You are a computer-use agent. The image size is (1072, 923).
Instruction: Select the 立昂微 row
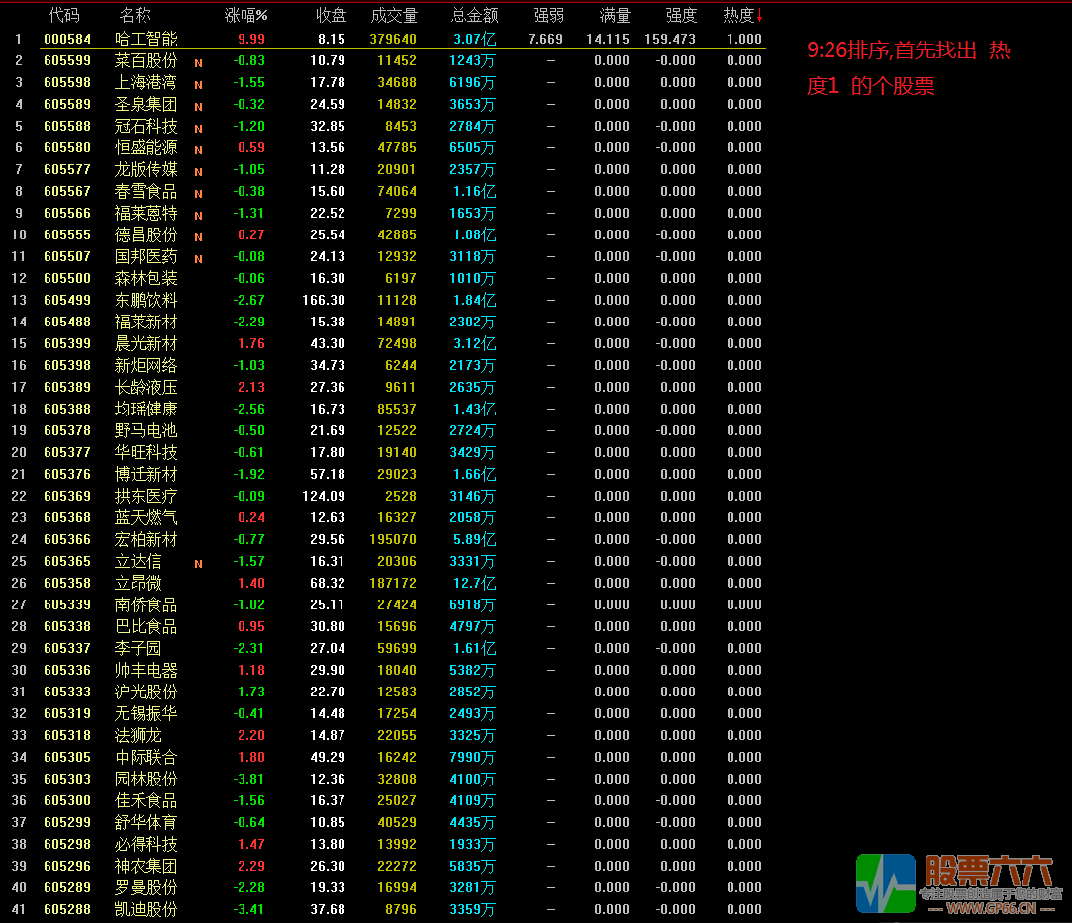387,583
